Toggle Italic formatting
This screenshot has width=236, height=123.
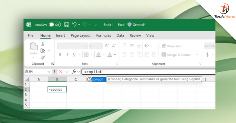click(67, 54)
